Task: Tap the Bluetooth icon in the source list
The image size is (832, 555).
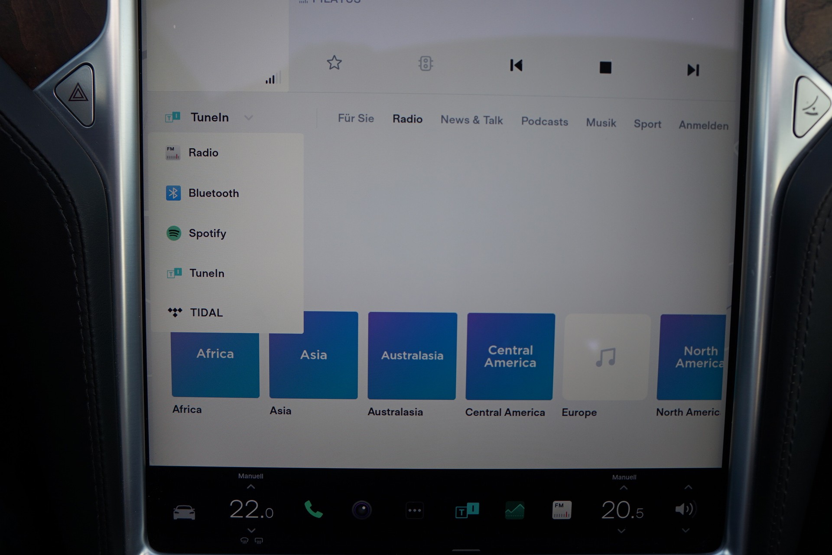Action: coord(173,193)
